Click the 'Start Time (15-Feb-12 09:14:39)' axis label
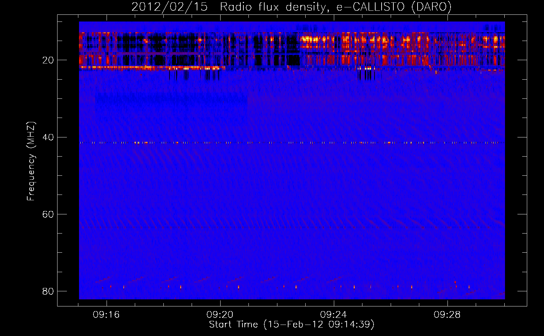 tap(292, 325)
